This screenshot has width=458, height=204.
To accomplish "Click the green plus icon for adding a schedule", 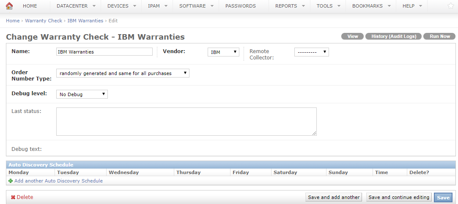I will click(x=11, y=181).
